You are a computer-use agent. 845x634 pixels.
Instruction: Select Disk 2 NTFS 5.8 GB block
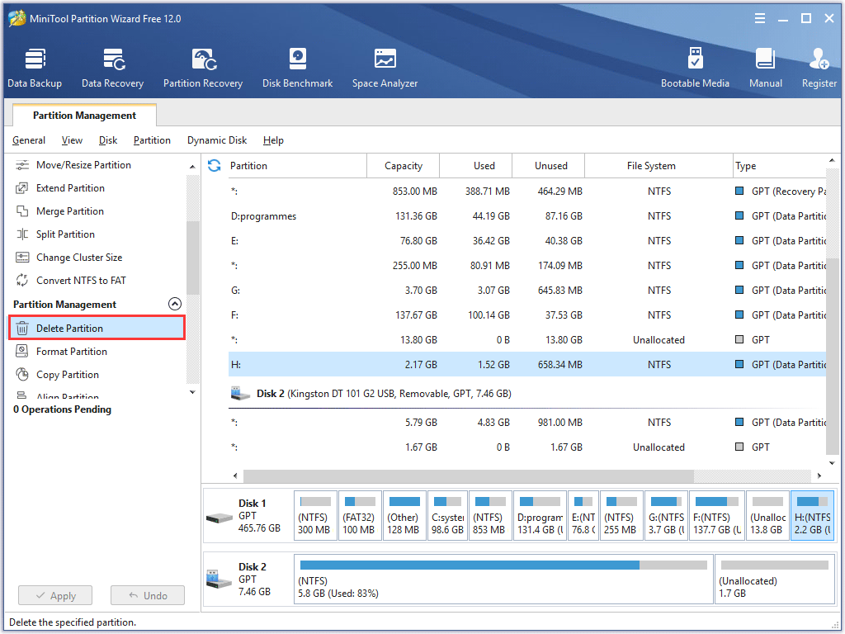click(504, 580)
